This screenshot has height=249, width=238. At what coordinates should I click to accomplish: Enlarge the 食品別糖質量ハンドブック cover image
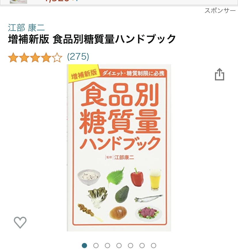[119, 148]
